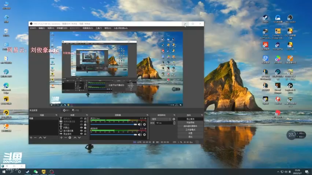Adjust the 麦克风/Aux volume slider

pos(113,124)
